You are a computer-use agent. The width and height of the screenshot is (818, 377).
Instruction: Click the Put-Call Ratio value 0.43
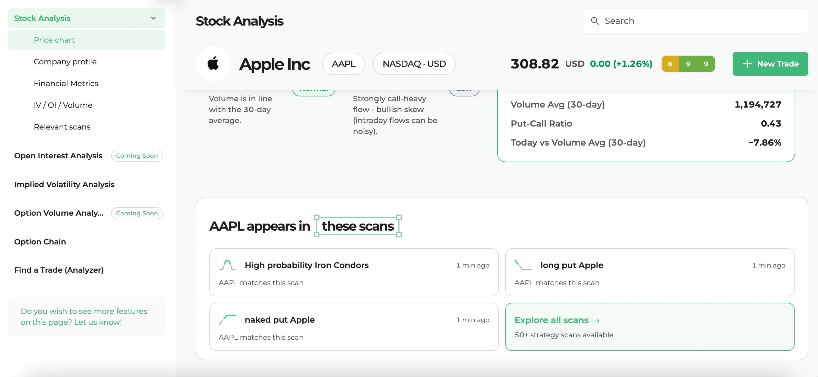coord(771,124)
